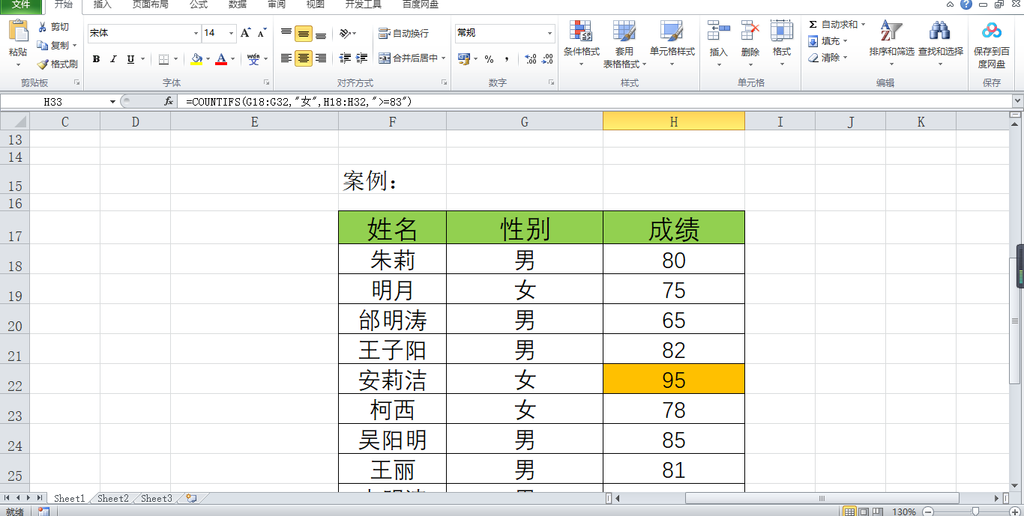
Task: Open Conditional Formatting (条件格式)
Action: pos(582,43)
